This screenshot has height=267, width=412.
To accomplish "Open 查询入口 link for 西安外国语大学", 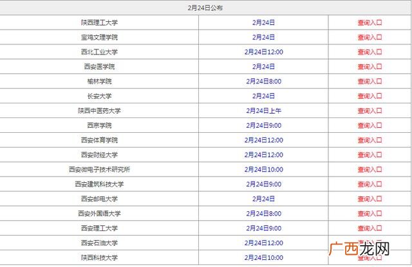I will pos(370,214).
